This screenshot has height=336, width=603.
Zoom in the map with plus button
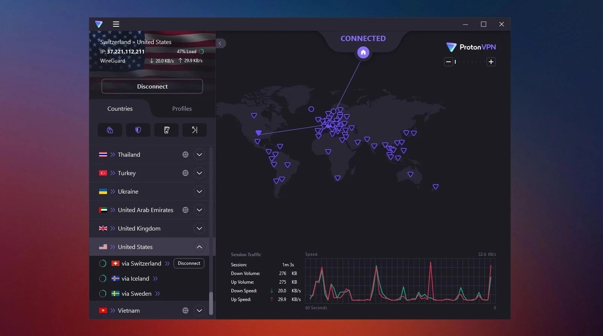tap(491, 62)
